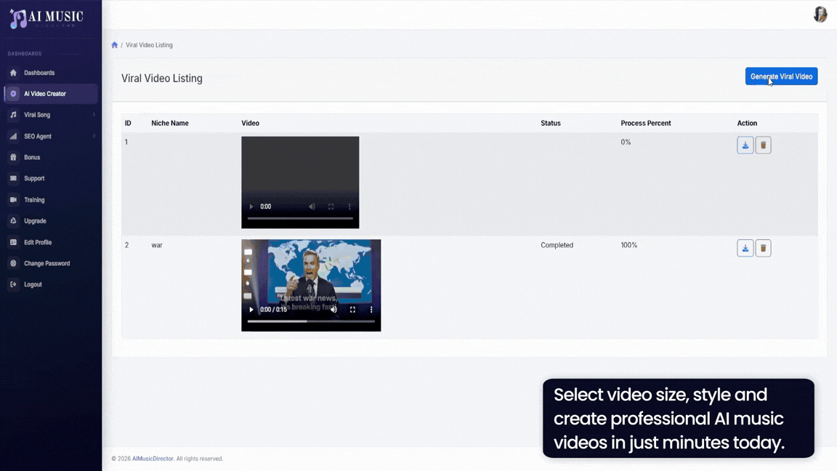
Task: Click the AI Music logo
Action: 46,18
